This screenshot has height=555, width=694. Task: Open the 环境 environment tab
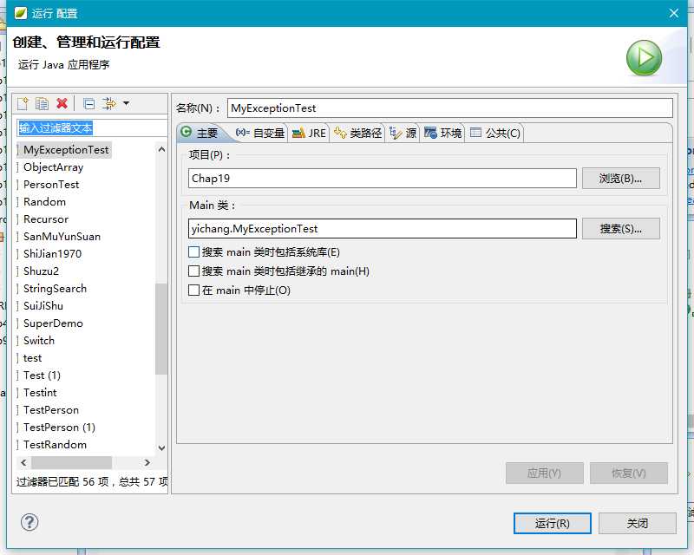coord(442,133)
